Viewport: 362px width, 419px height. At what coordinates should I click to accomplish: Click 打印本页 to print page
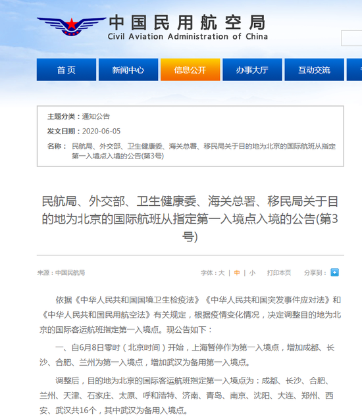[279, 272]
